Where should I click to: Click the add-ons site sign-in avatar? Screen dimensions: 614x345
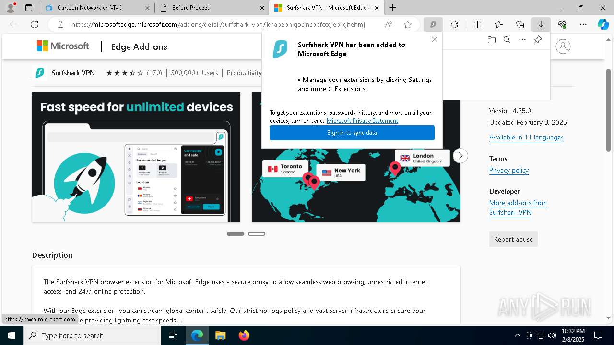(x=563, y=46)
